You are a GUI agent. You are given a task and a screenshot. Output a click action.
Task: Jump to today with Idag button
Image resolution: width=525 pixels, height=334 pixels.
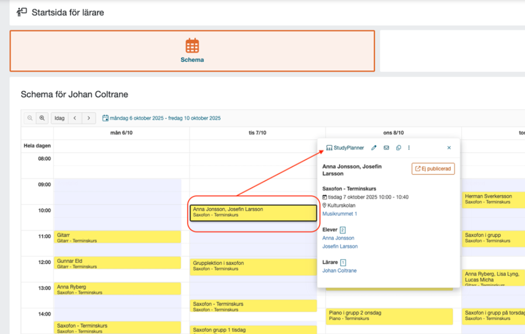point(60,118)
